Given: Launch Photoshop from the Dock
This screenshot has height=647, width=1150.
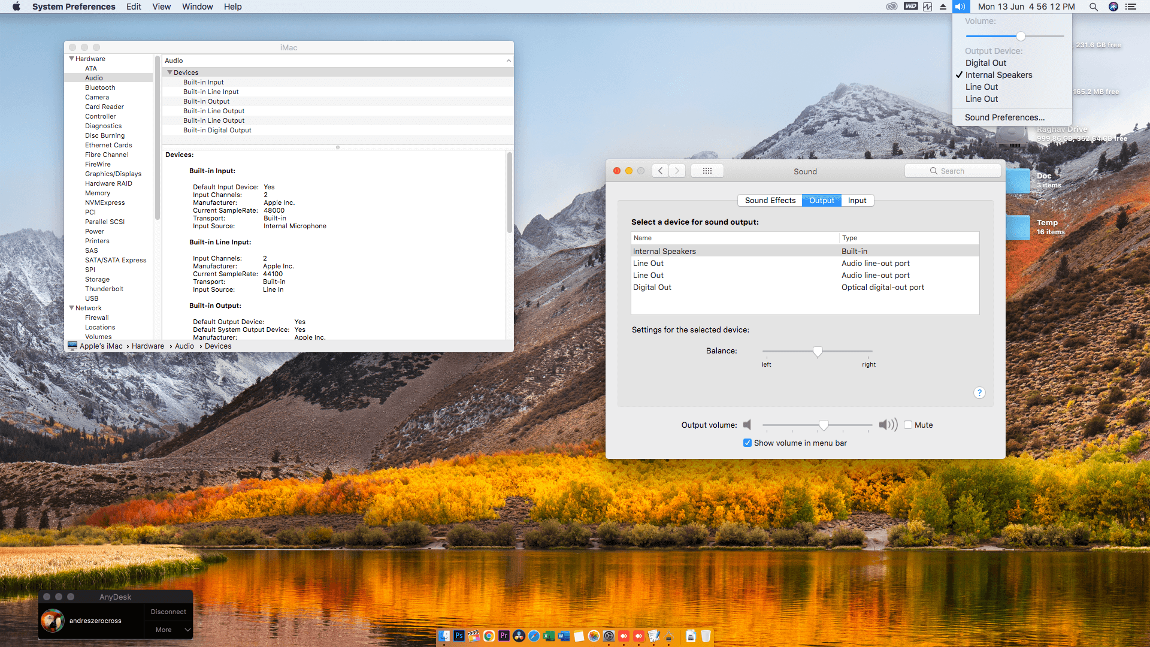Looking at the screenshot, I should coord(459,636).
